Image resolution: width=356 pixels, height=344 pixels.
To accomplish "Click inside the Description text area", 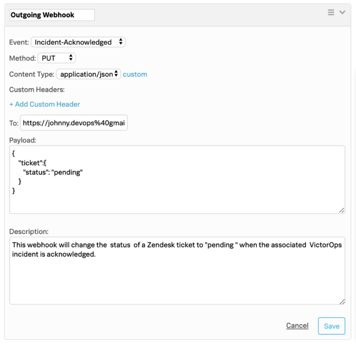I will pyautogui.click(x=178, y=271).
